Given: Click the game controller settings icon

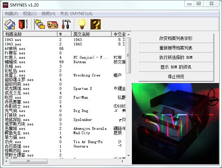Looking at the screenshot, I should [x=52, y=24].
